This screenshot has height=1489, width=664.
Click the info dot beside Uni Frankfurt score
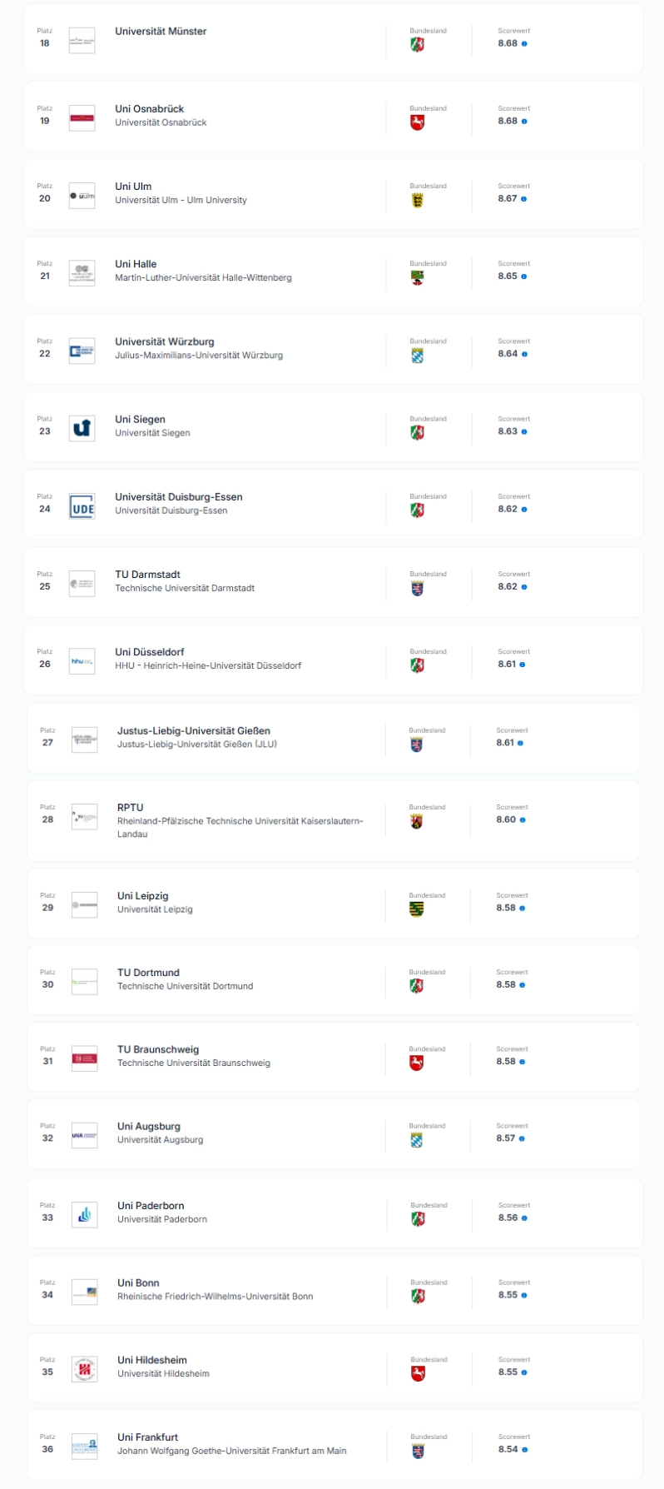click(524, 1450)
